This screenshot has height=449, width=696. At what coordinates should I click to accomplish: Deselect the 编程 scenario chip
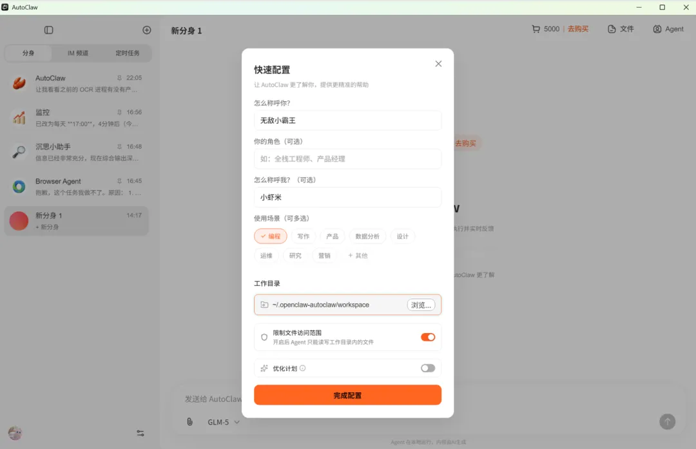coord(271,236)
